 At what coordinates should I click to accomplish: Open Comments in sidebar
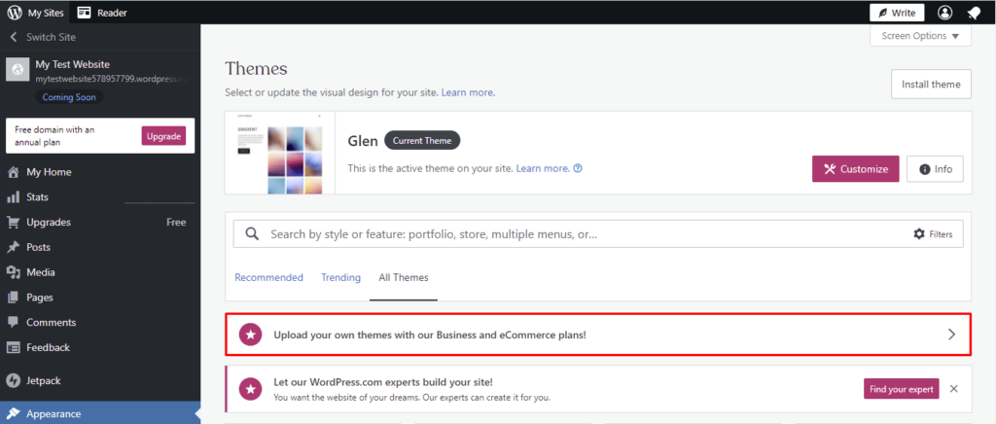51,323
